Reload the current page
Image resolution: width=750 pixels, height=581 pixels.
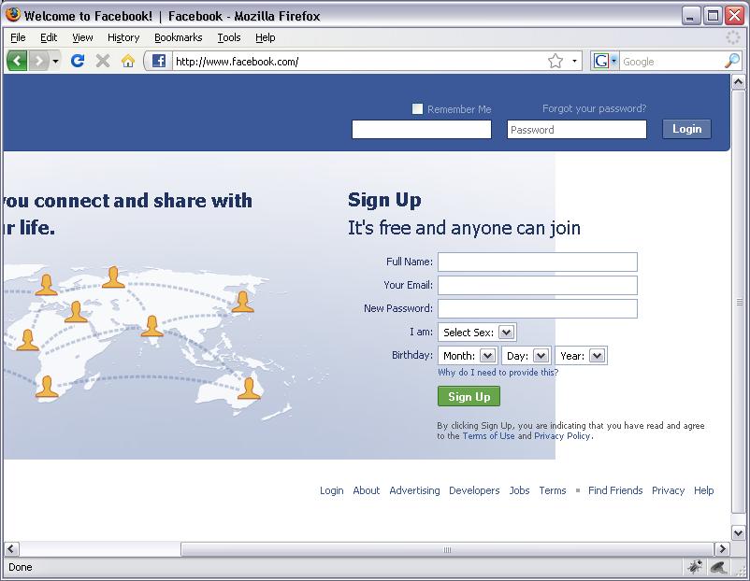click(78, 60)
